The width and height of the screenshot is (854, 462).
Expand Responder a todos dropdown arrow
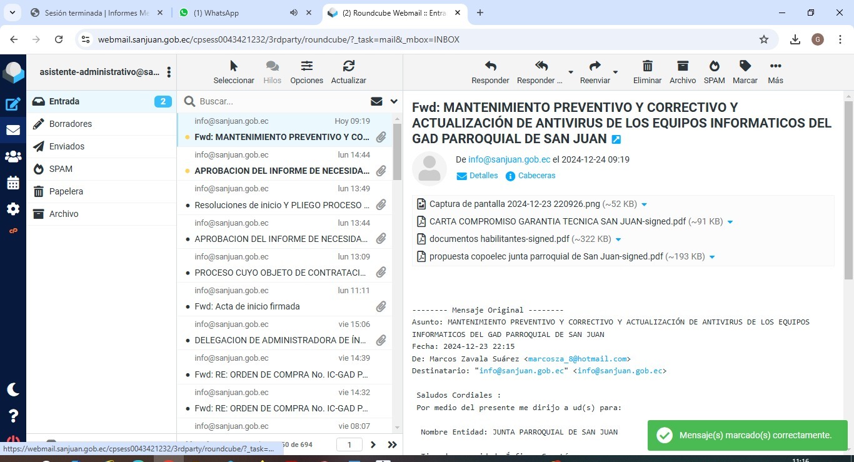570,72
